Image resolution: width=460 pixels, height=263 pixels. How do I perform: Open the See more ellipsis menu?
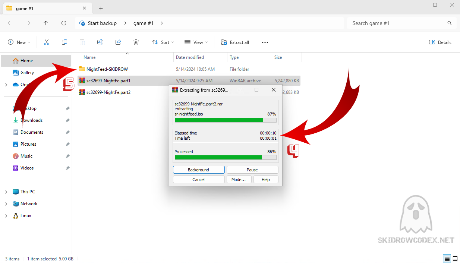click(x=265, y=42)
